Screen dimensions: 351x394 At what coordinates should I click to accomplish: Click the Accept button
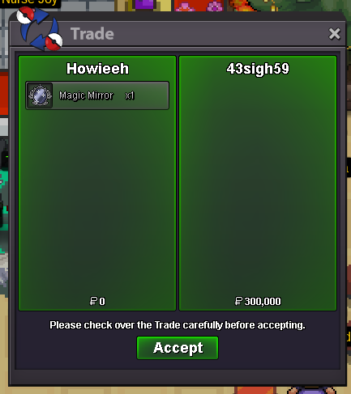point(178,348)
